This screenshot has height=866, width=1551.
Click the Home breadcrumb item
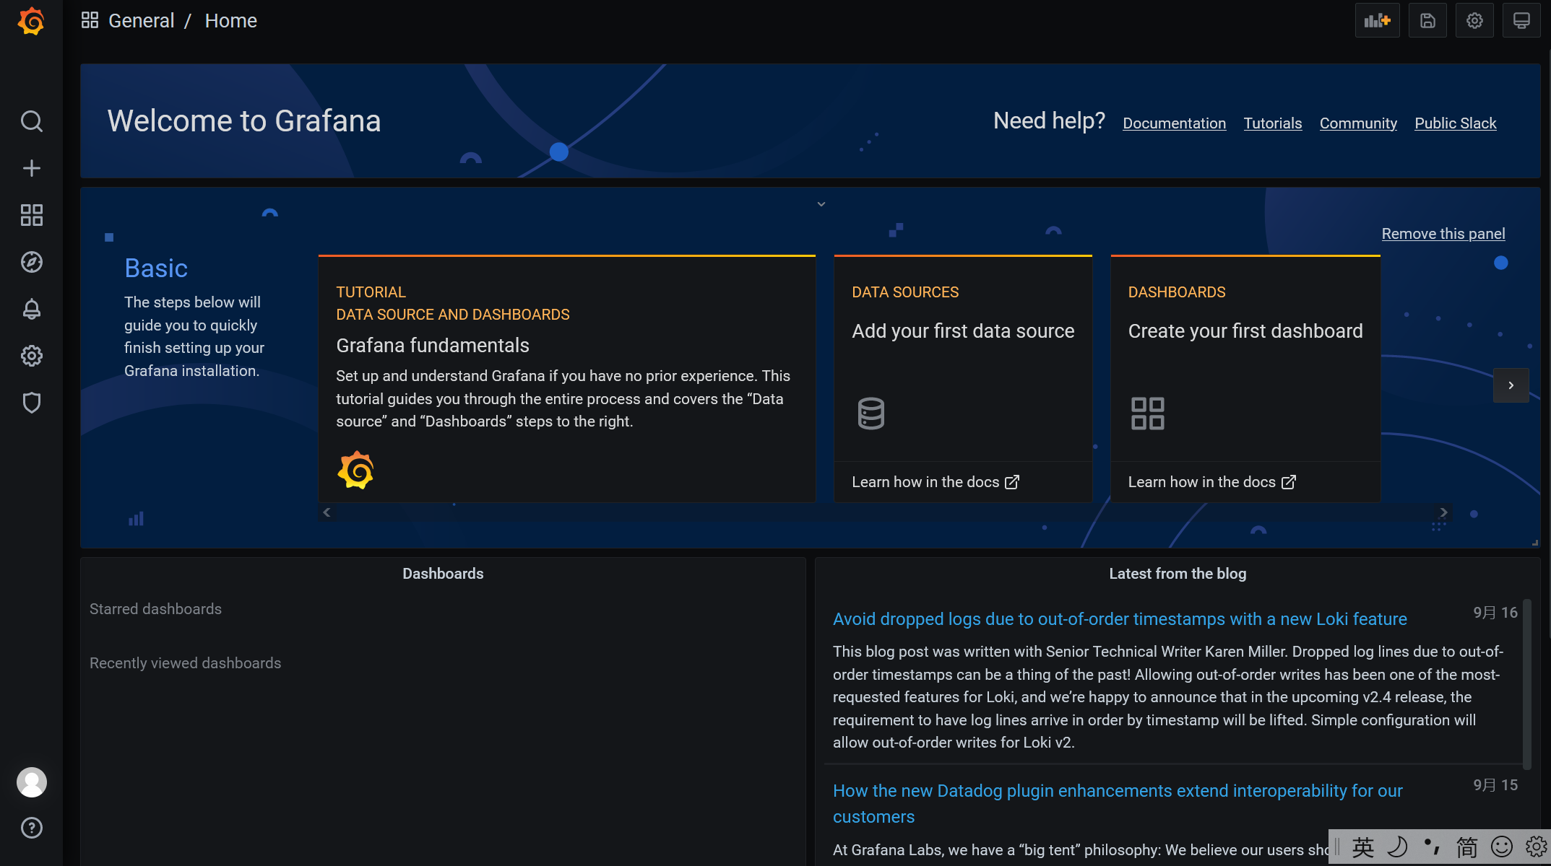click(230, 21)
